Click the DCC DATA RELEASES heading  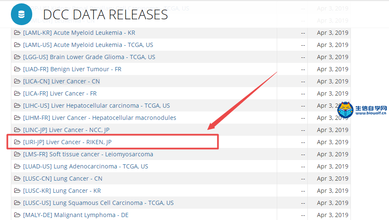click(106, 15)
